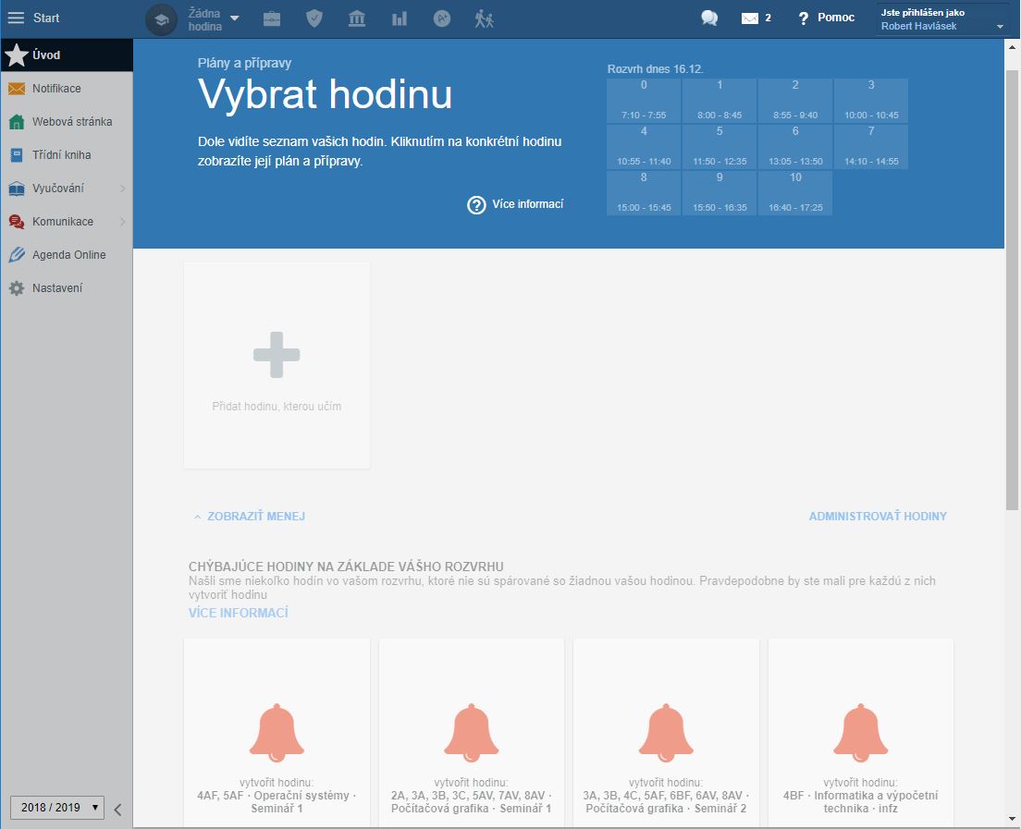Click the ADMINISTROVAŤ HODINY link
Viewport: 1021px width, 829px height.
pyautogui.click(x=877, y=517)
